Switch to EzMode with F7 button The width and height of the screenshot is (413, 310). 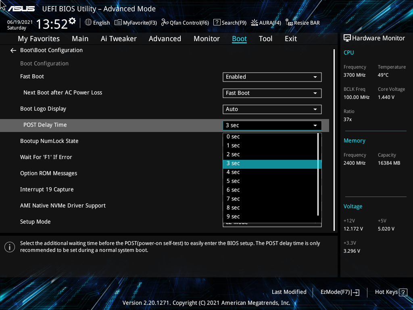[339, 292]
